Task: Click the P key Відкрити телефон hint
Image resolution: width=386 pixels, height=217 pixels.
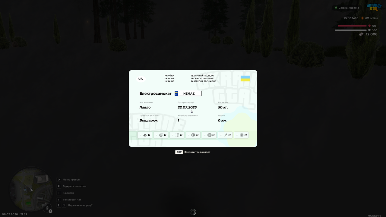Action: click(x=59, y=186)
